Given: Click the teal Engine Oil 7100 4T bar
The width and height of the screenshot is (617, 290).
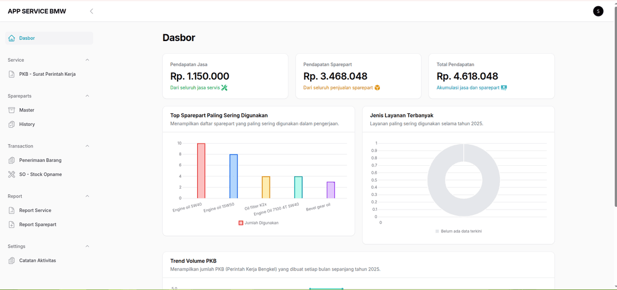Looking at the screenshot, I should 298,187.
